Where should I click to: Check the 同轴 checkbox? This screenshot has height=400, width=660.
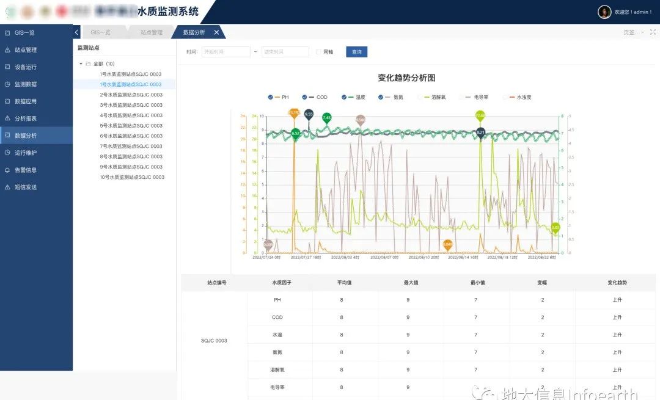[318, 52]
